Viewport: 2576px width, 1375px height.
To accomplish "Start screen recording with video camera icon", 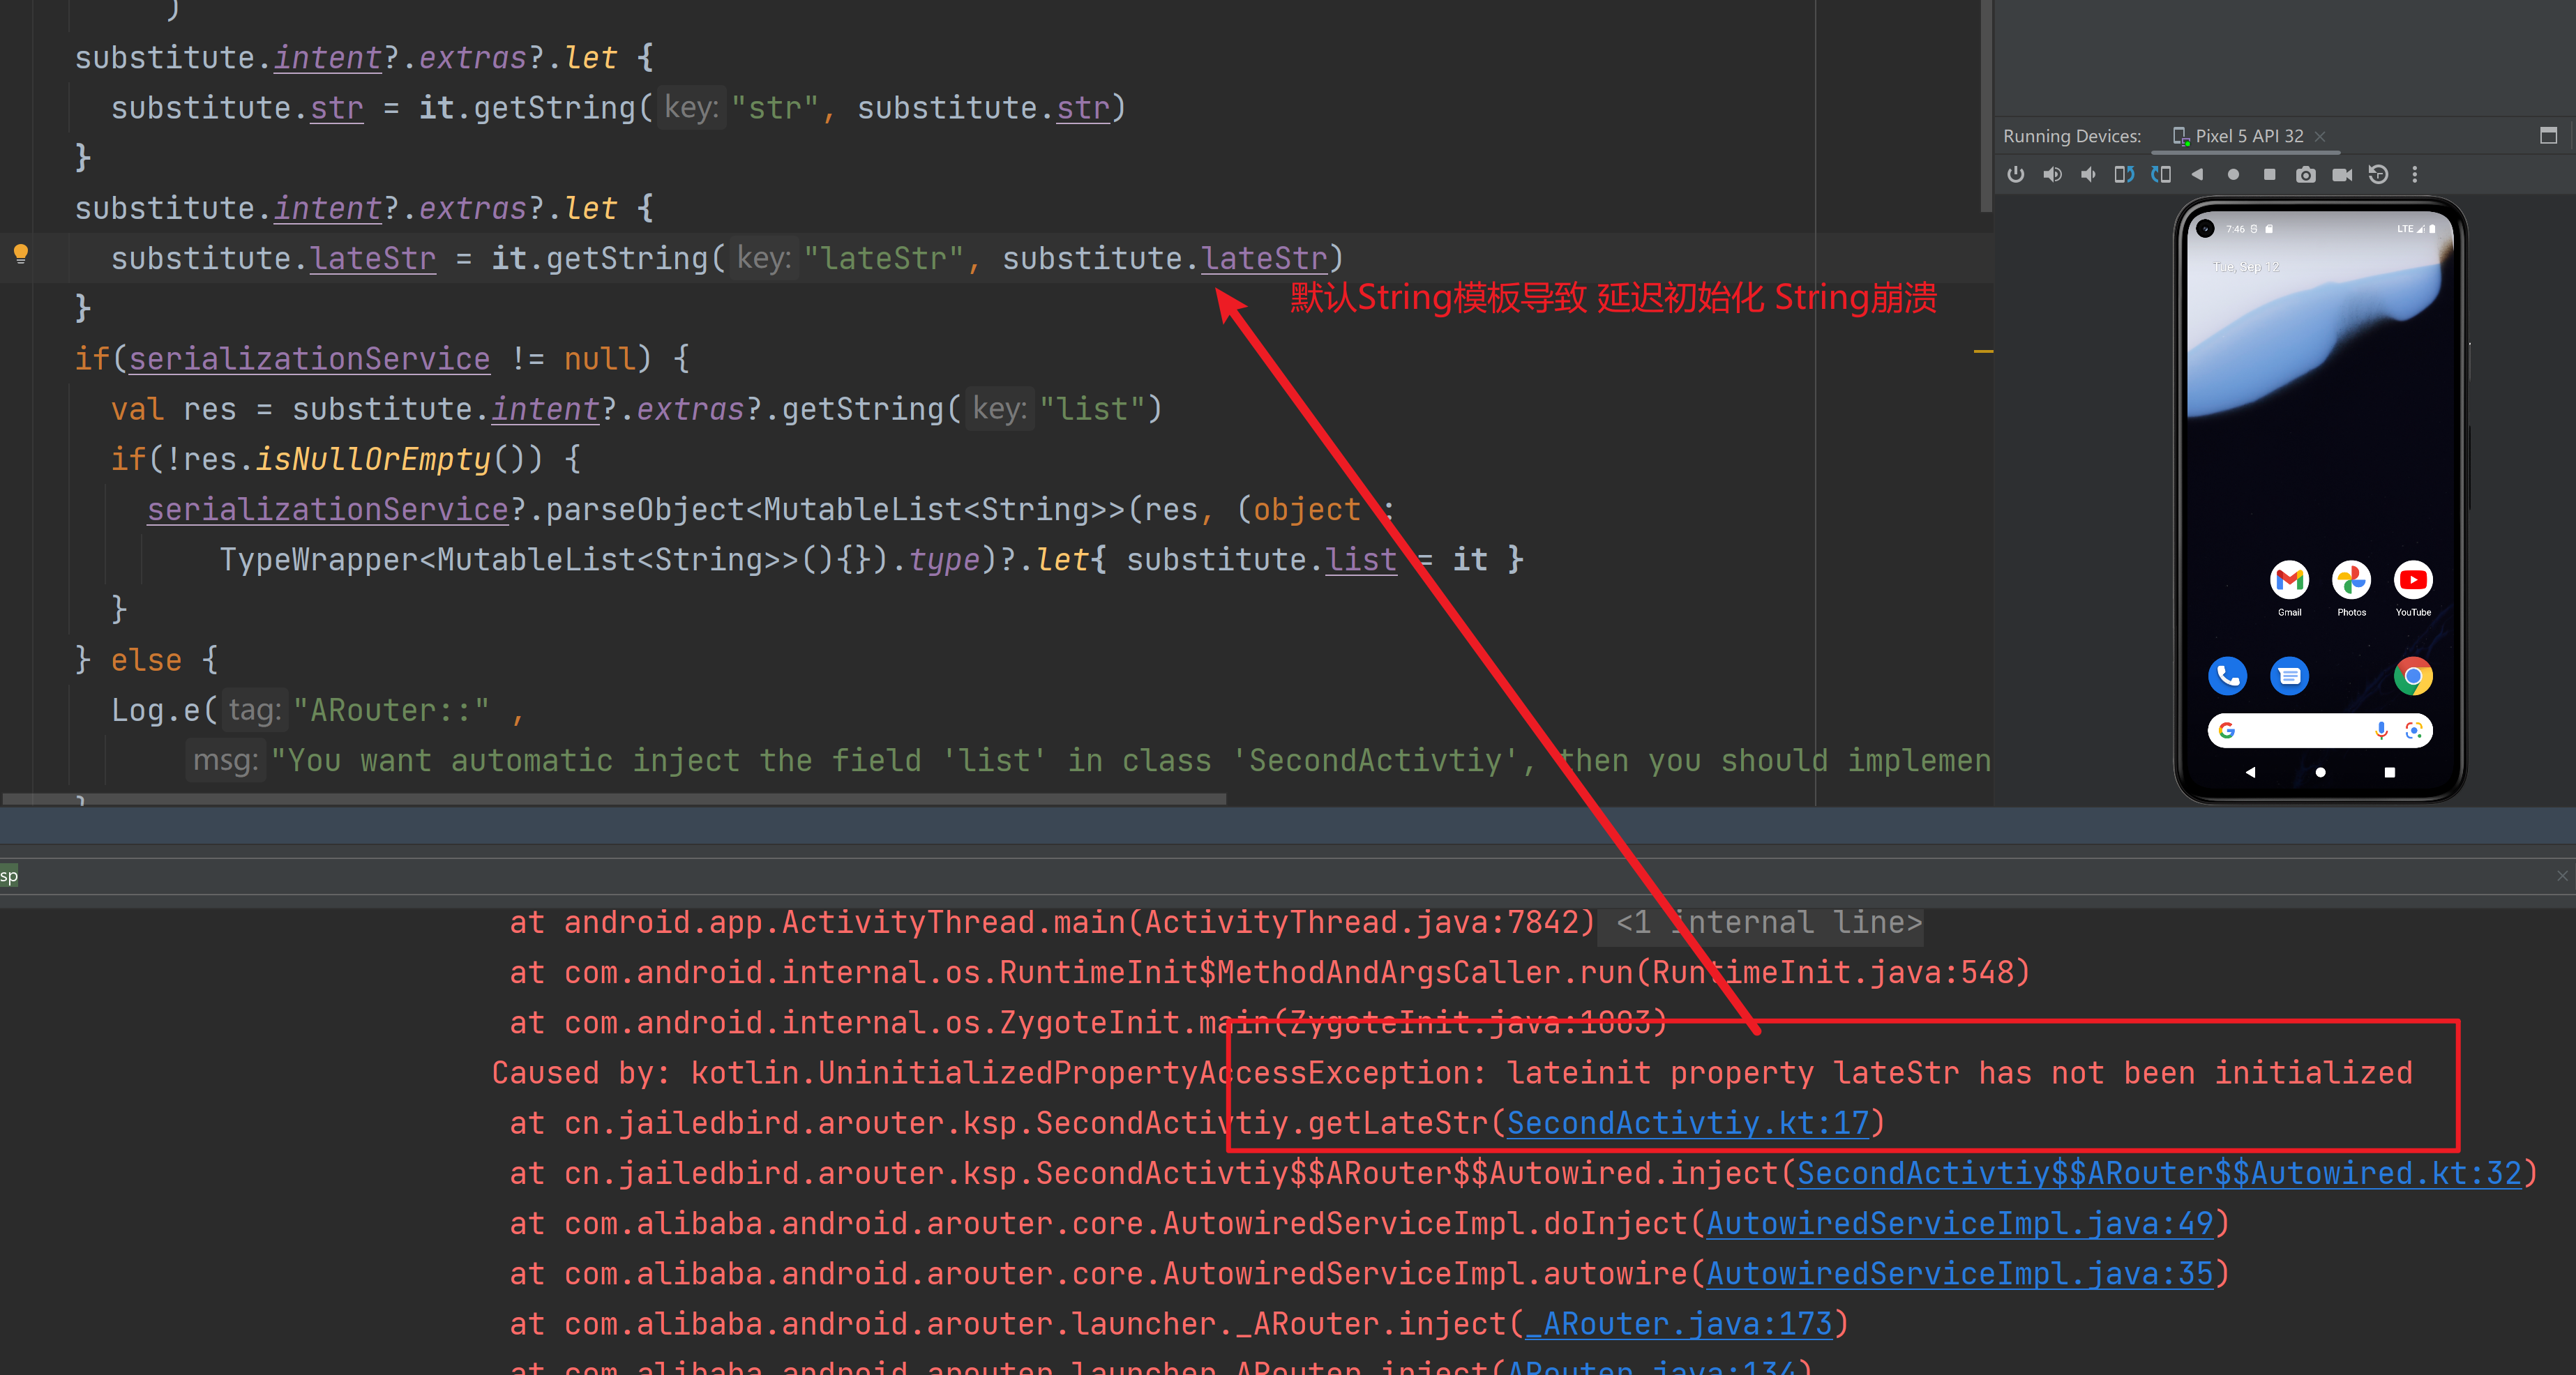I will [2342, 175].
